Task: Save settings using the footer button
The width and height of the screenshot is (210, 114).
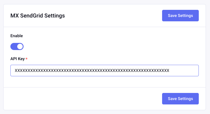Action: [180, 99]
